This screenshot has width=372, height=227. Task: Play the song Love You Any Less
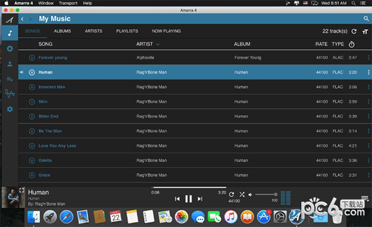32,146
